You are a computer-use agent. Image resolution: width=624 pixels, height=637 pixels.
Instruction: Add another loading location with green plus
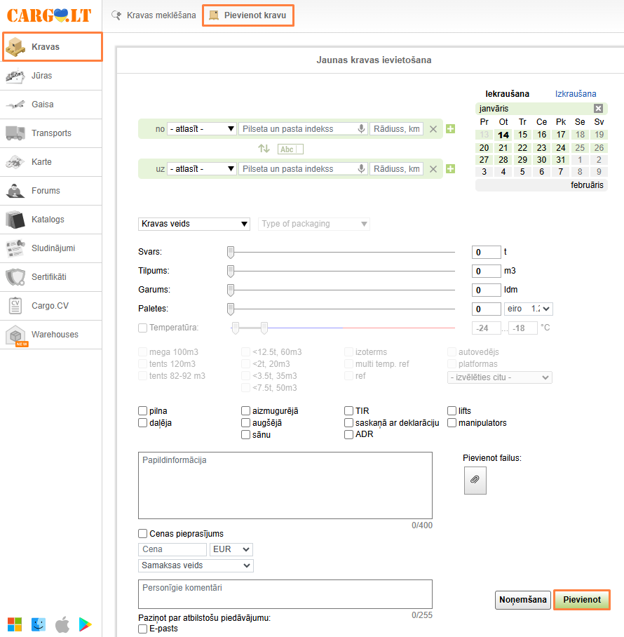(450, 129)
